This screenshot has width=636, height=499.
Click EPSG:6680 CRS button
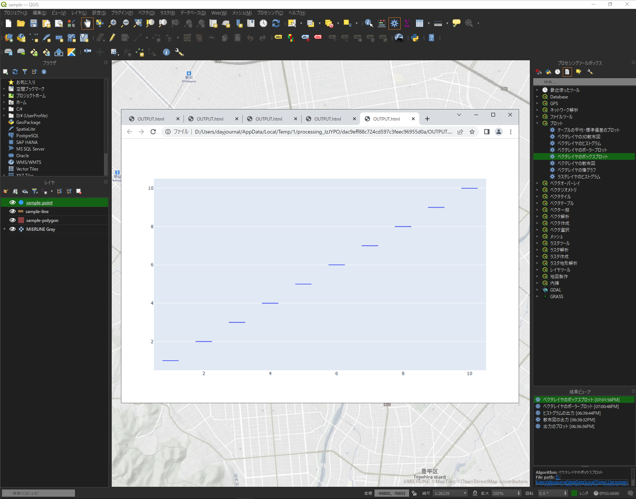(x=606, y=493)
